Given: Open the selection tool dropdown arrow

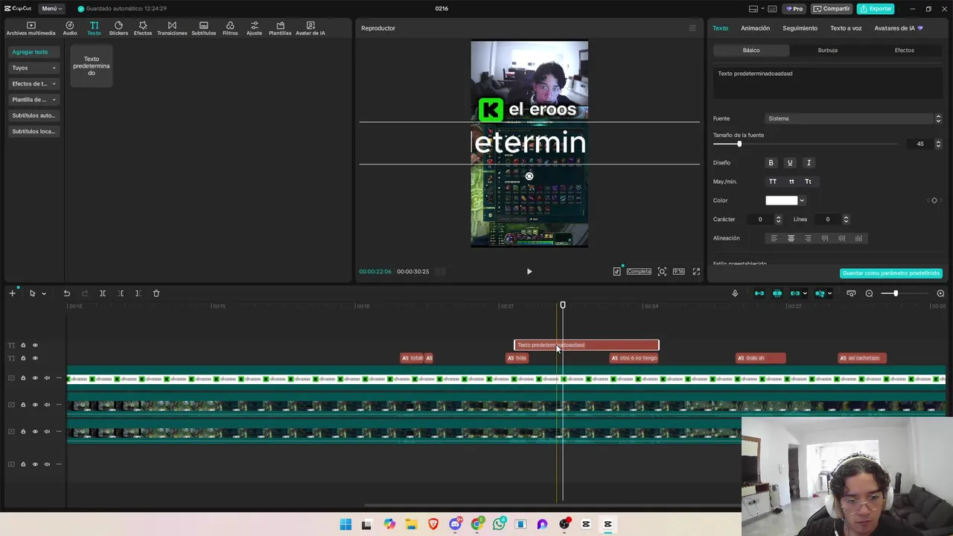Looking at the screenshot, I should [44, 293].
